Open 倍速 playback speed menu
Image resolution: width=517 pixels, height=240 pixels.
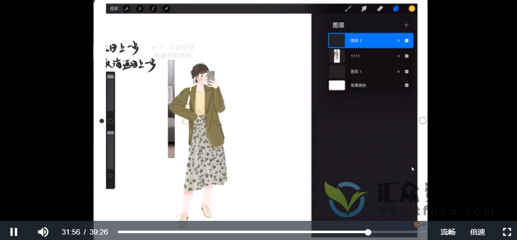pyautogui.click(x=477, y=232)
